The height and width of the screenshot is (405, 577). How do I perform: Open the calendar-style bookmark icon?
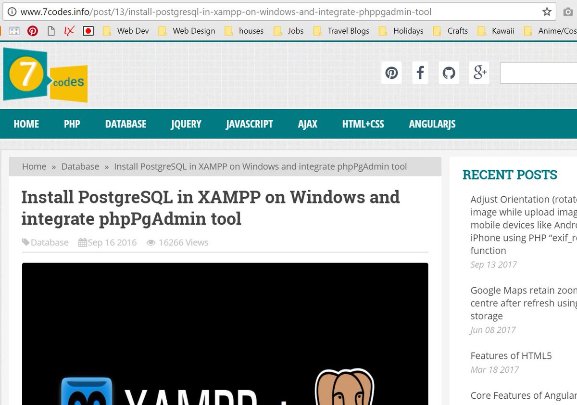coord(14,31)
